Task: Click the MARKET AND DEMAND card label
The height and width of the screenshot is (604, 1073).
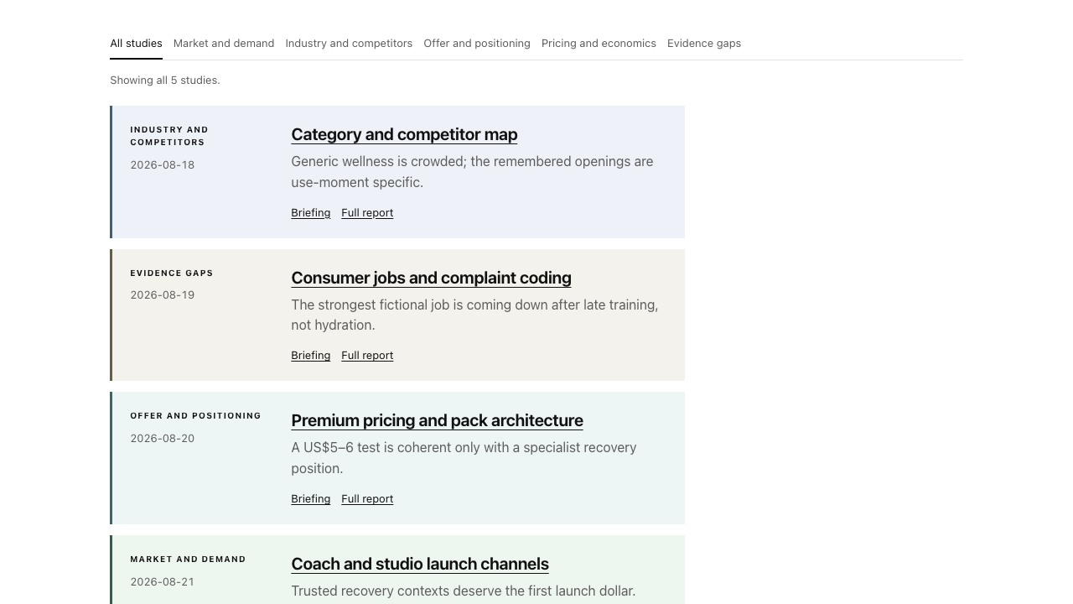Action: [x=188, y=560]
